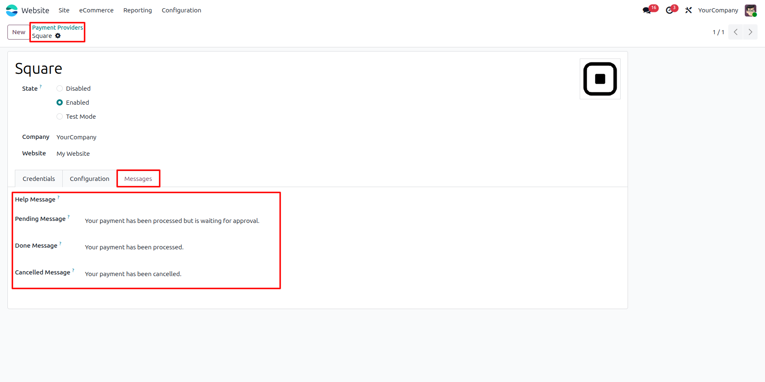Open the Site menu
This screenshot has height=382, width=765.
coord(64,10)
